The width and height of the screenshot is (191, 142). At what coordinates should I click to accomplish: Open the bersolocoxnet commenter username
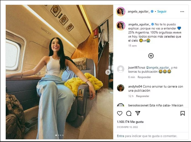(x=138, y=105)
